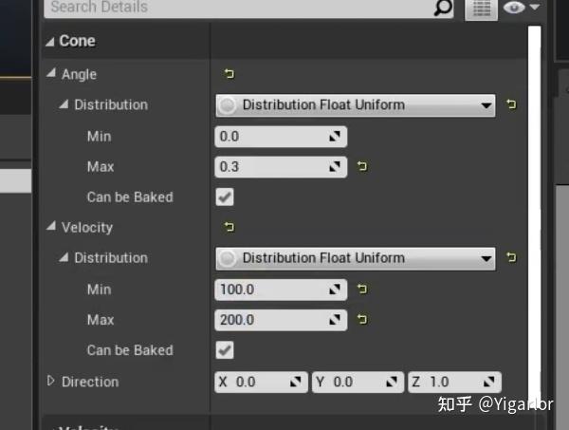
Task: Click the search magnifier icon
Action: point(443,8)
